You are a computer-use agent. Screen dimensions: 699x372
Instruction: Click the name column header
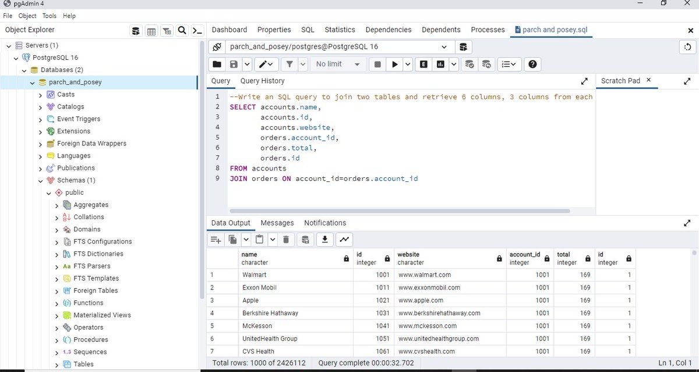[x=295, y=259]
